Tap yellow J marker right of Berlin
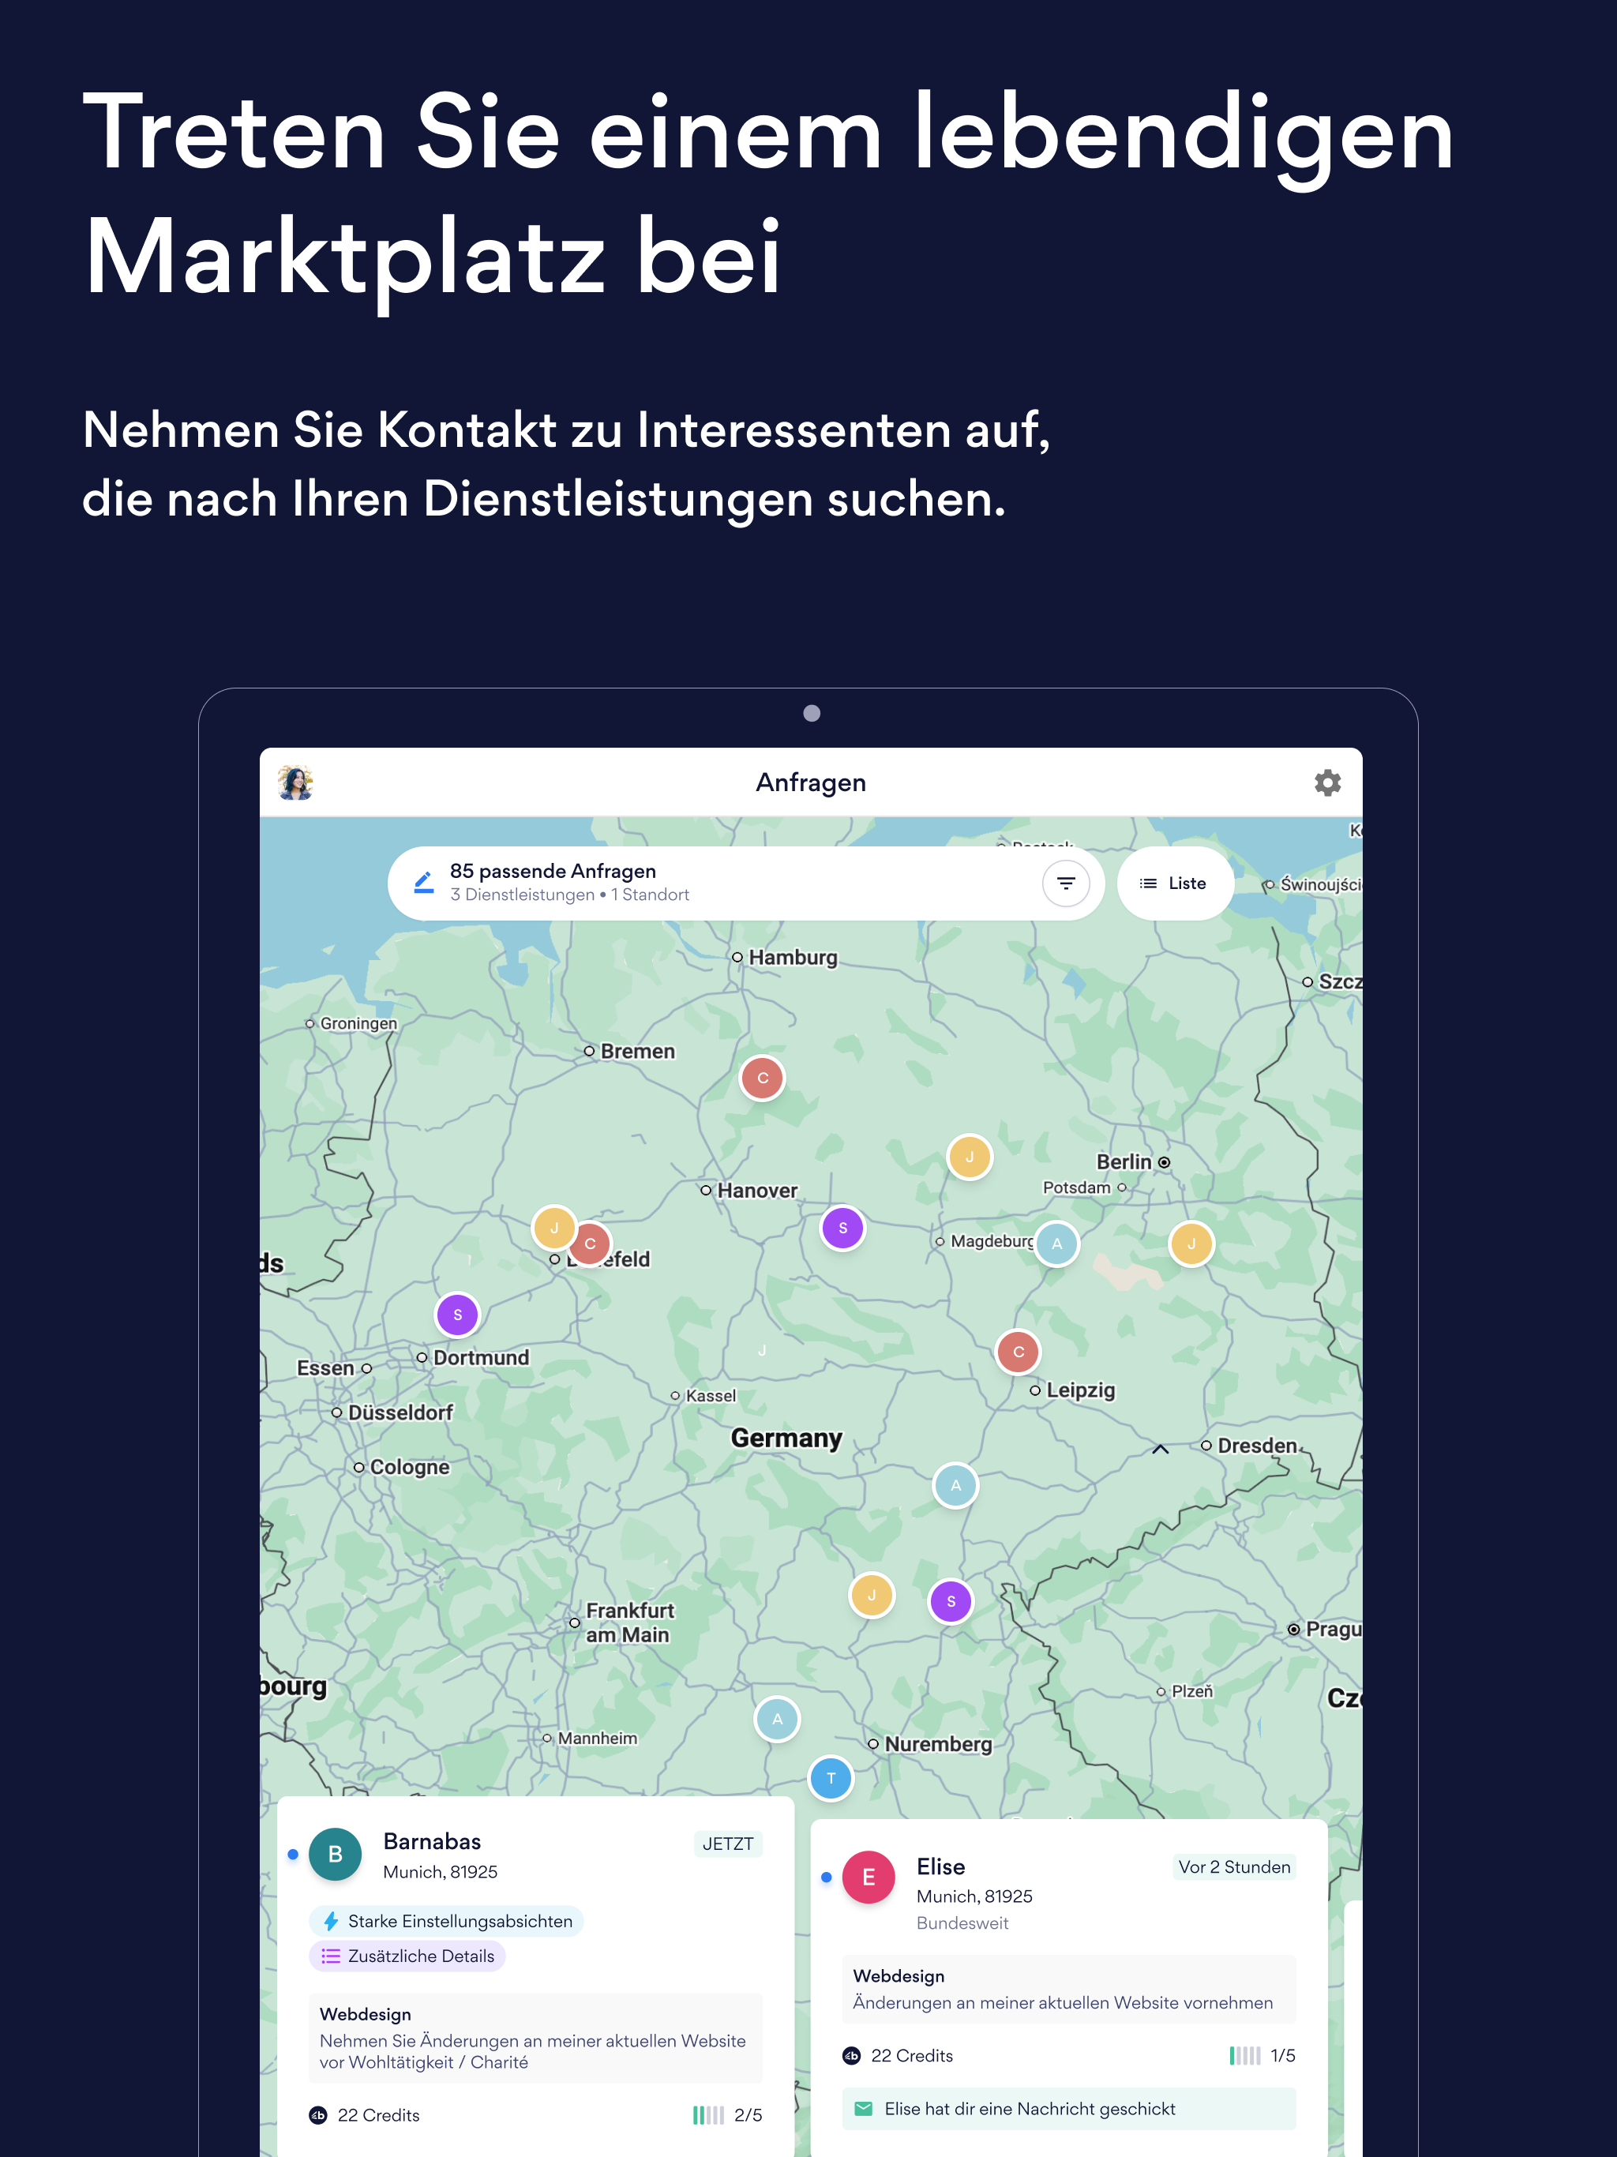 click(x=1190, y=1244)
